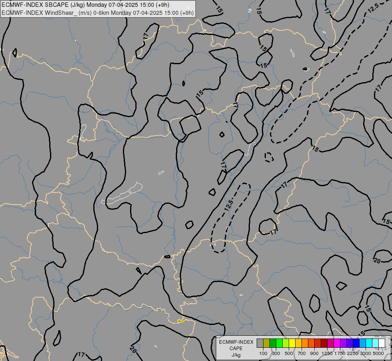Click the 1250 value under the legend
392x361 pixels.
(x=327, y=353)
